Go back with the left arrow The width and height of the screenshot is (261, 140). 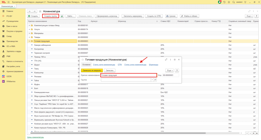point(30,11)
